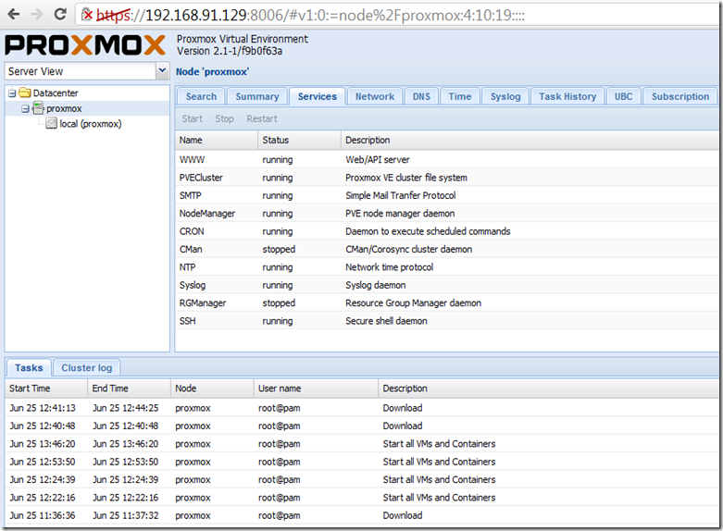Screen dimensions: 723x531
Task: Sort tasks by User name header
Action: (x=316, y=389)
